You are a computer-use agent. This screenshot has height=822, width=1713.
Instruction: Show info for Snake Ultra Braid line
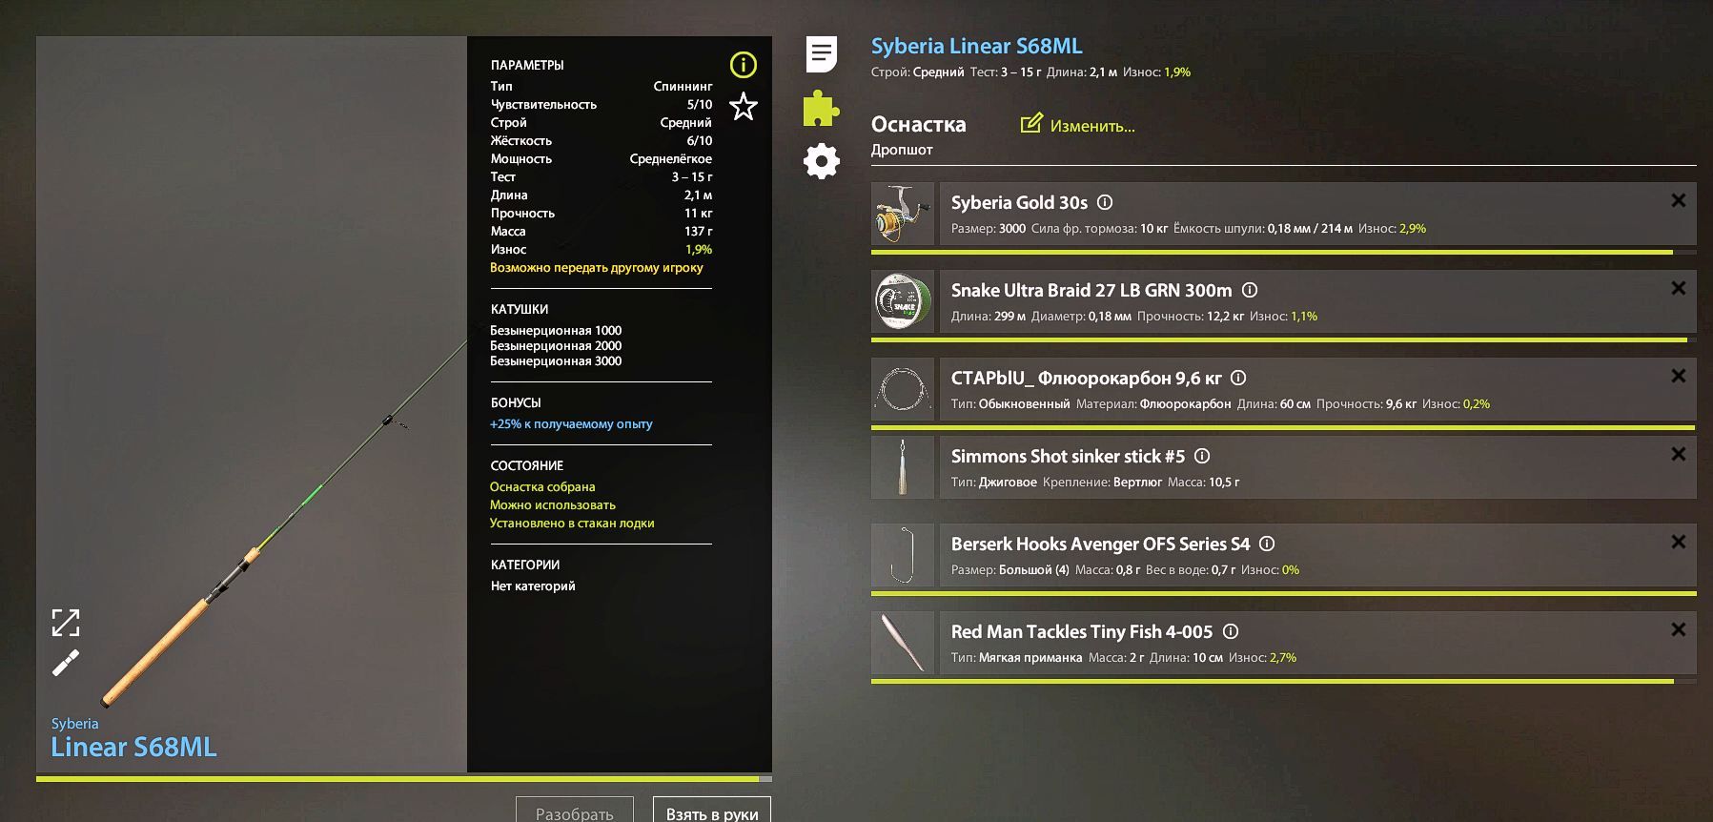click(x=1250, y=290)
